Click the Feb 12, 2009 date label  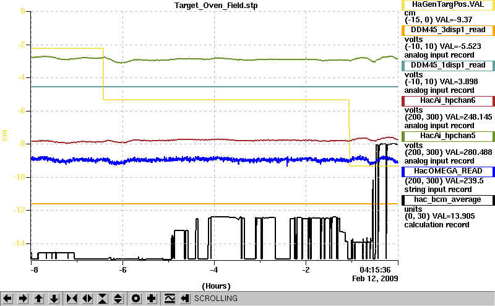[375, 279]
